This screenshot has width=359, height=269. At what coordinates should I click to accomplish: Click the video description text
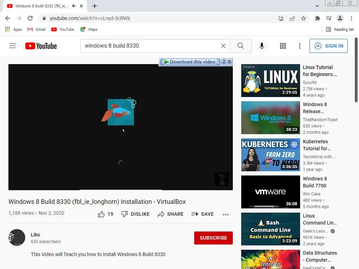point(98,254)
